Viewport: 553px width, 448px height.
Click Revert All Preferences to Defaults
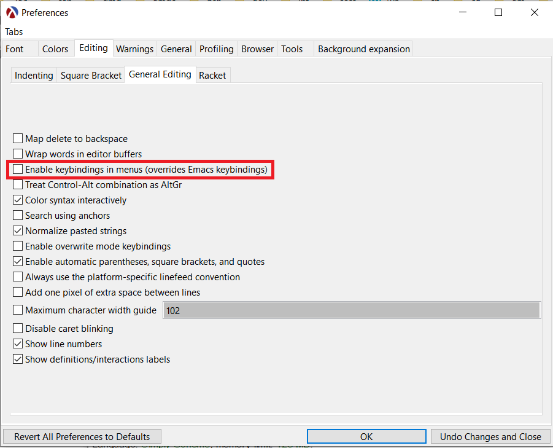click(x=82, y=437)
